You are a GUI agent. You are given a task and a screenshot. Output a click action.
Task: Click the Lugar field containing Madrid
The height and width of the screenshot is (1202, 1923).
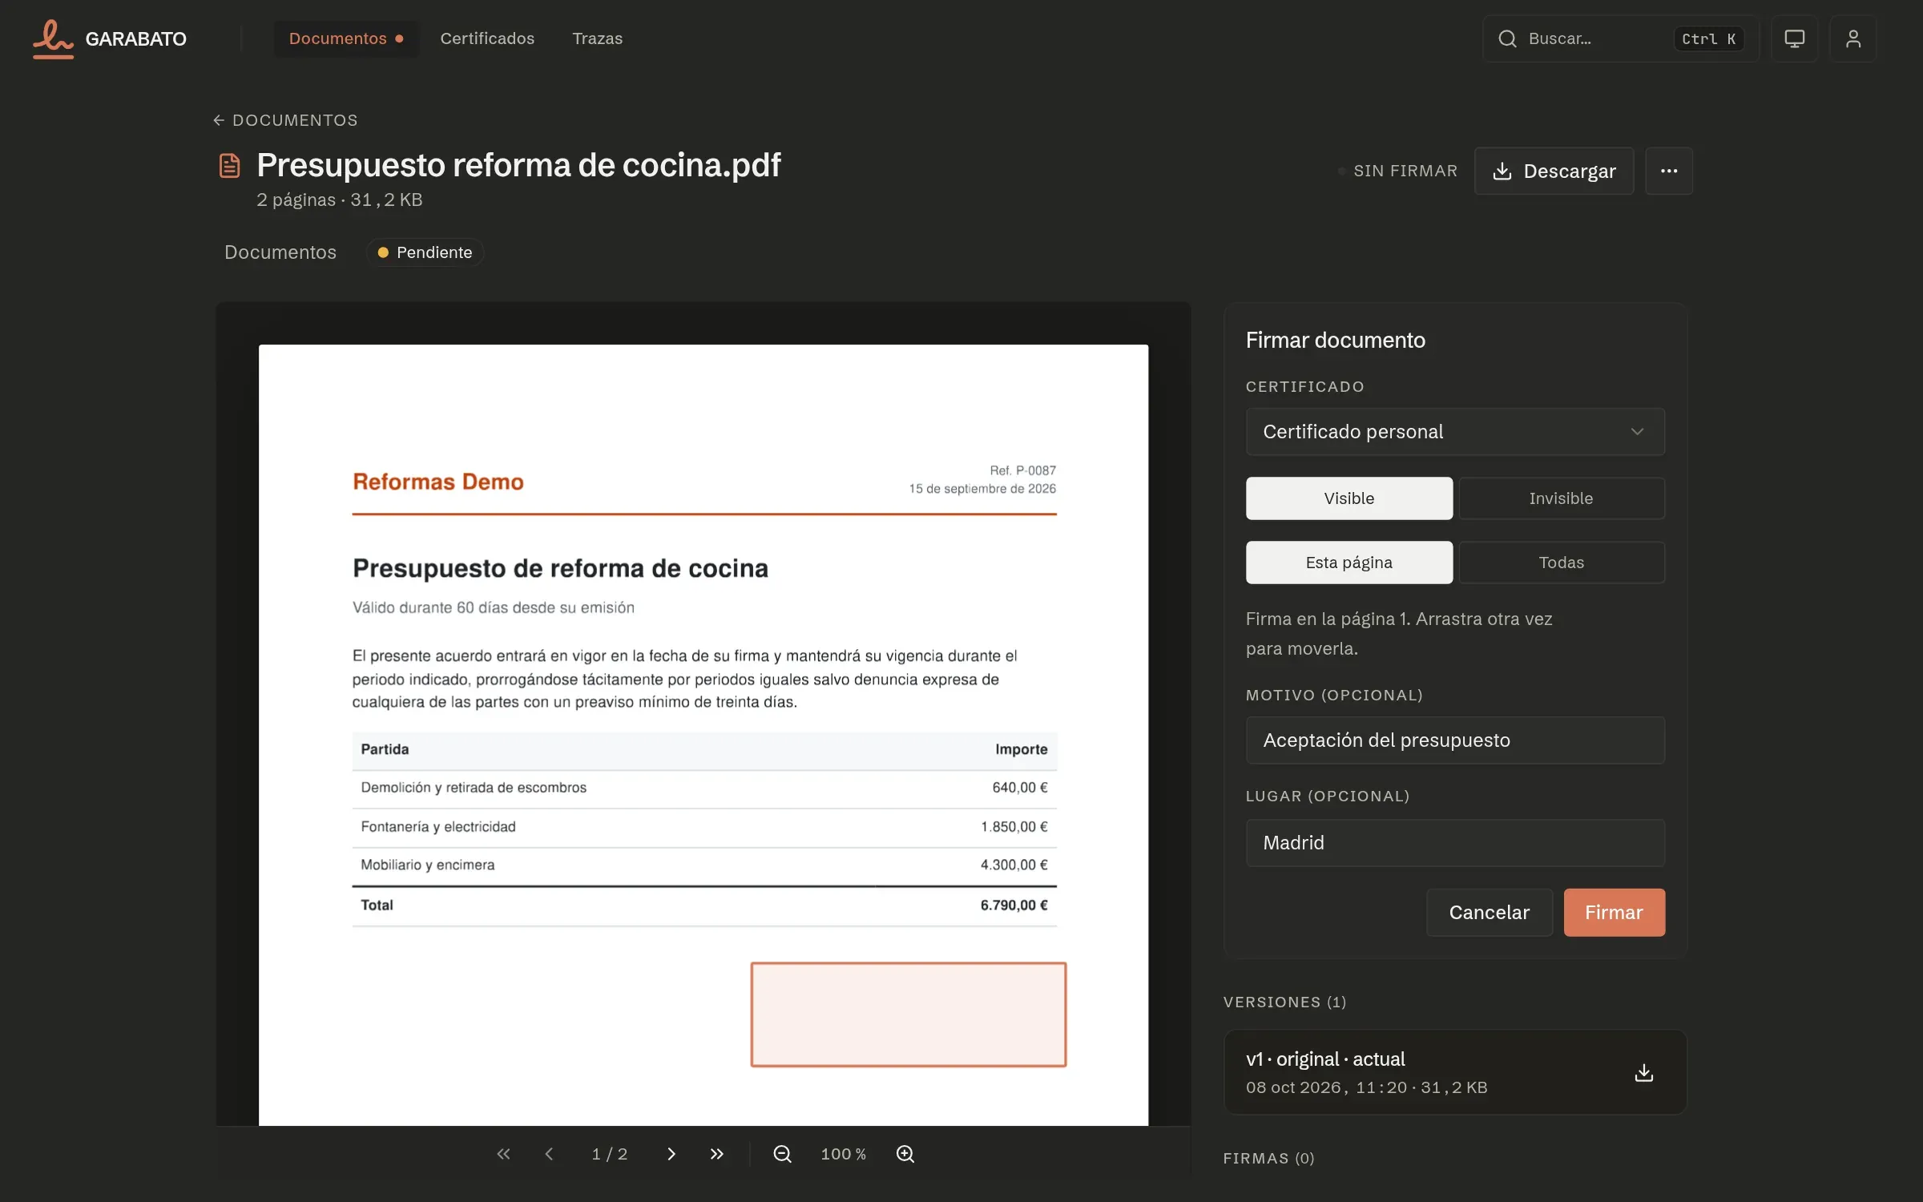click(1455, 843)
